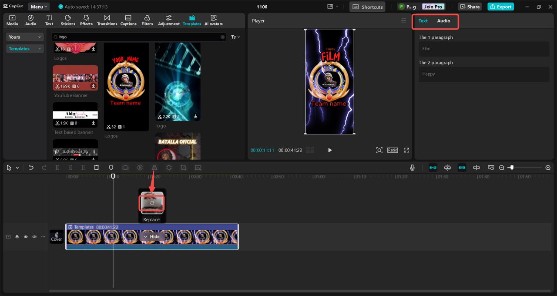Choose the Select pointer tool
The width and height of the screenshot is (557, 296).
[9, 168]
